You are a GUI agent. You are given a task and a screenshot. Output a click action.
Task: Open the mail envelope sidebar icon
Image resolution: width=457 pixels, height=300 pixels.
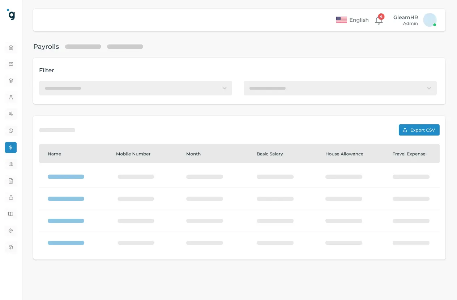tap(11, 64)
